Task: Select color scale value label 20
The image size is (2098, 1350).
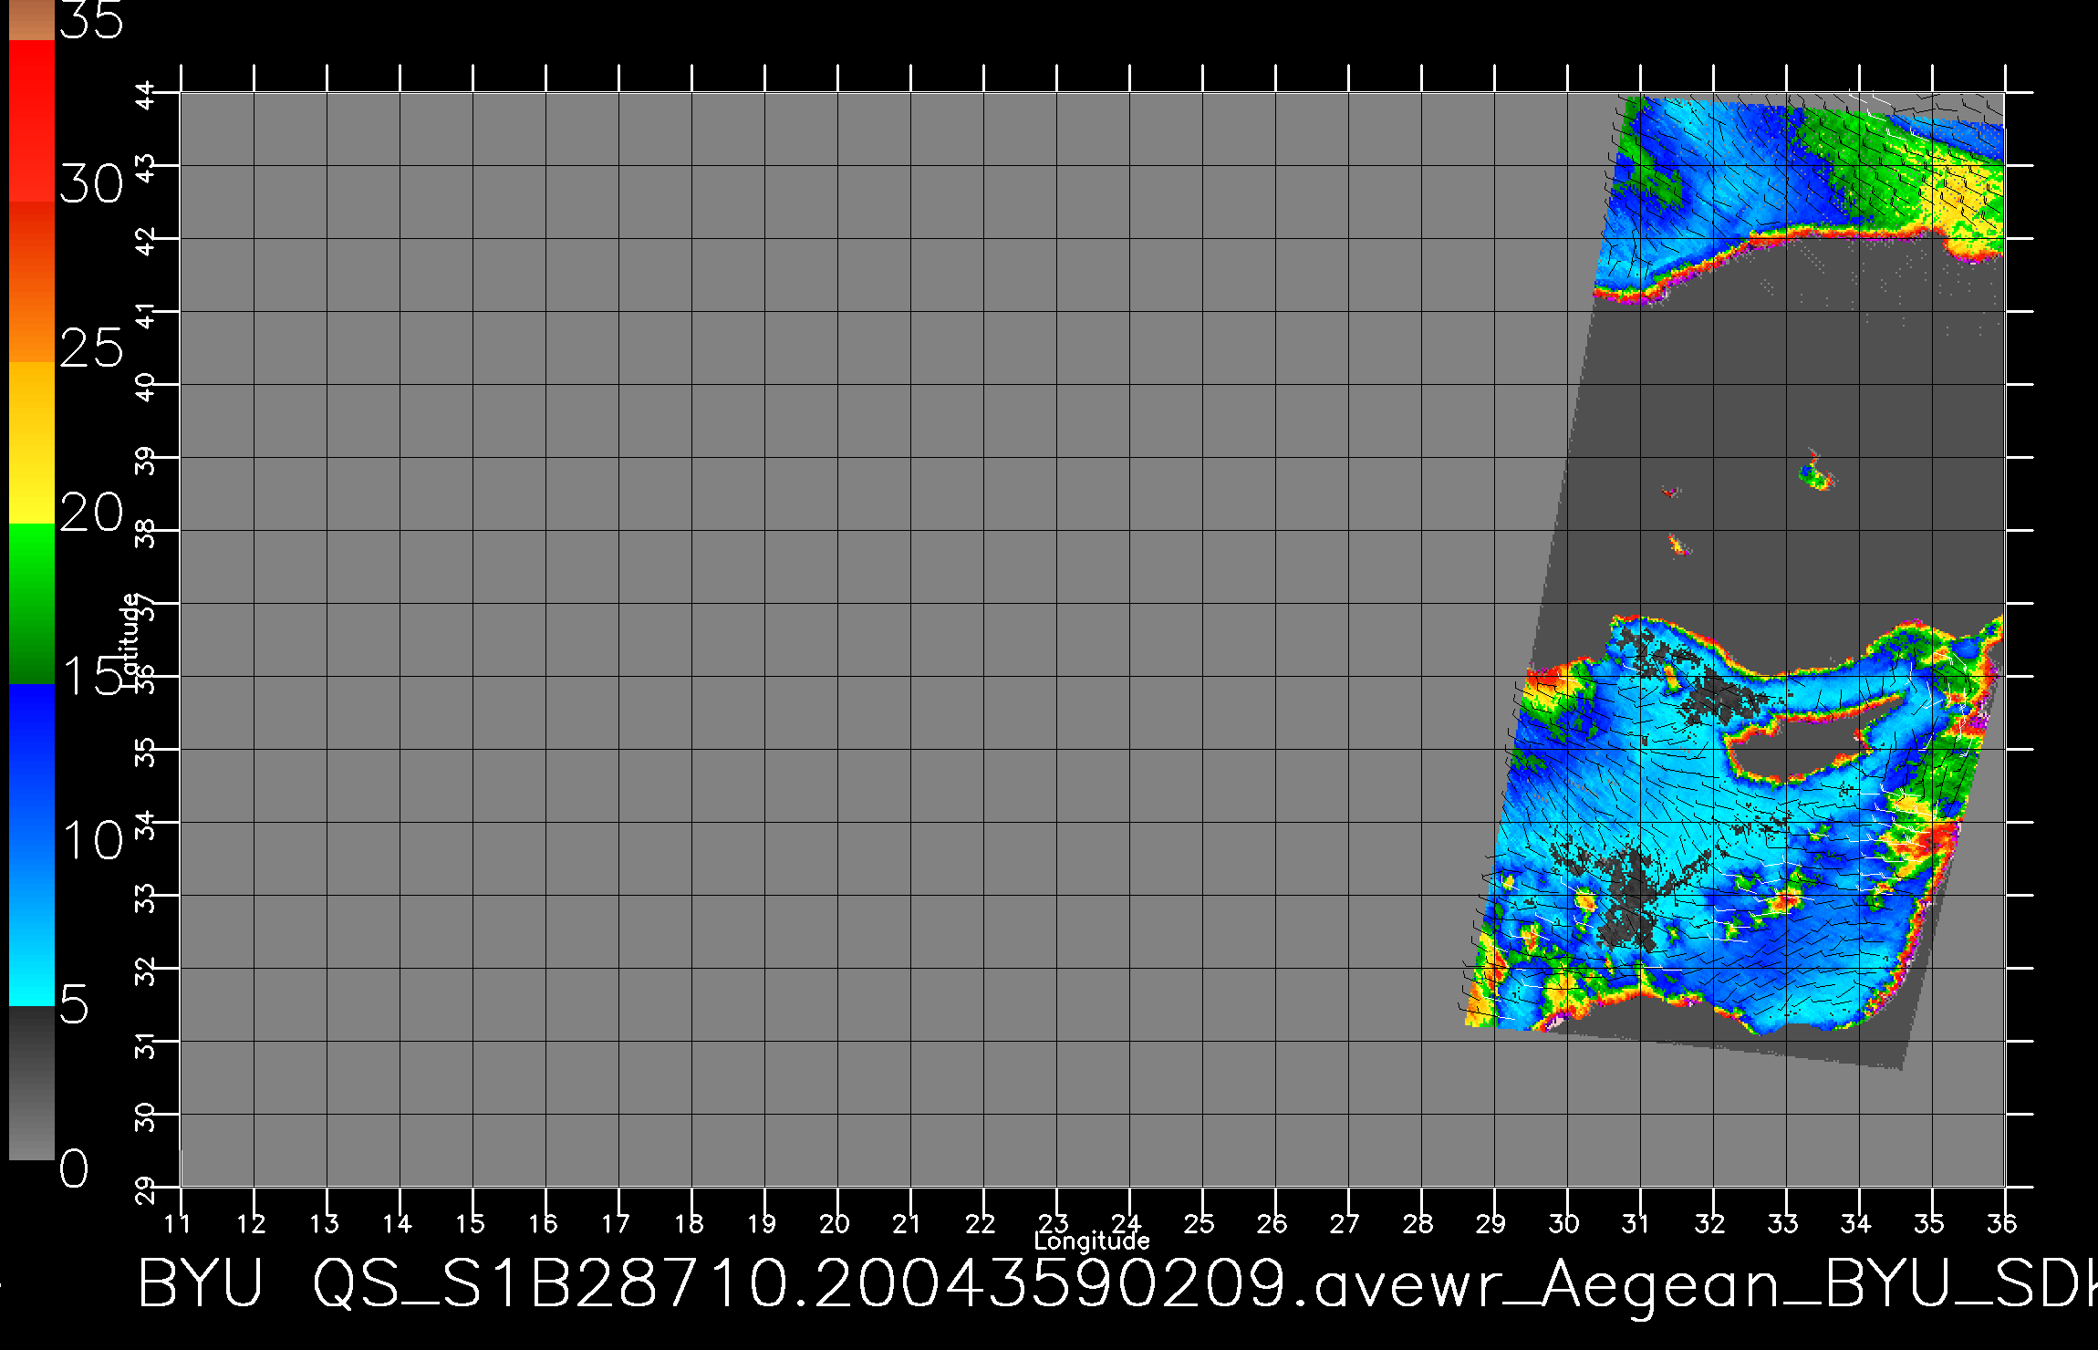Action: (91, 513)
